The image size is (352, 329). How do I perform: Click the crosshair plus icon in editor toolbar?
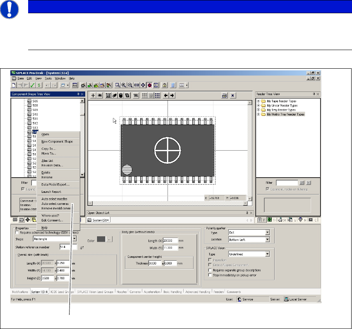[x=93, y=95]
